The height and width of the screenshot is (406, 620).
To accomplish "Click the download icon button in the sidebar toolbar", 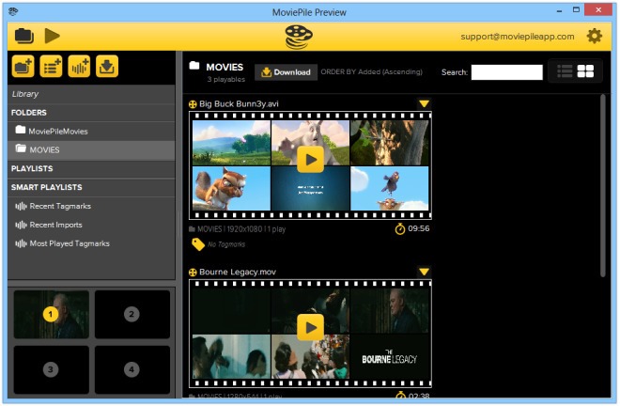I will (x=107, y=67).
